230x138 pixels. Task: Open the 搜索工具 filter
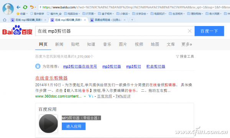tap(185, 57)
